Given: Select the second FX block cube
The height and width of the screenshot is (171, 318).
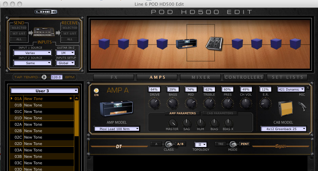Looking at the screenshot, I should coord(123,44).
